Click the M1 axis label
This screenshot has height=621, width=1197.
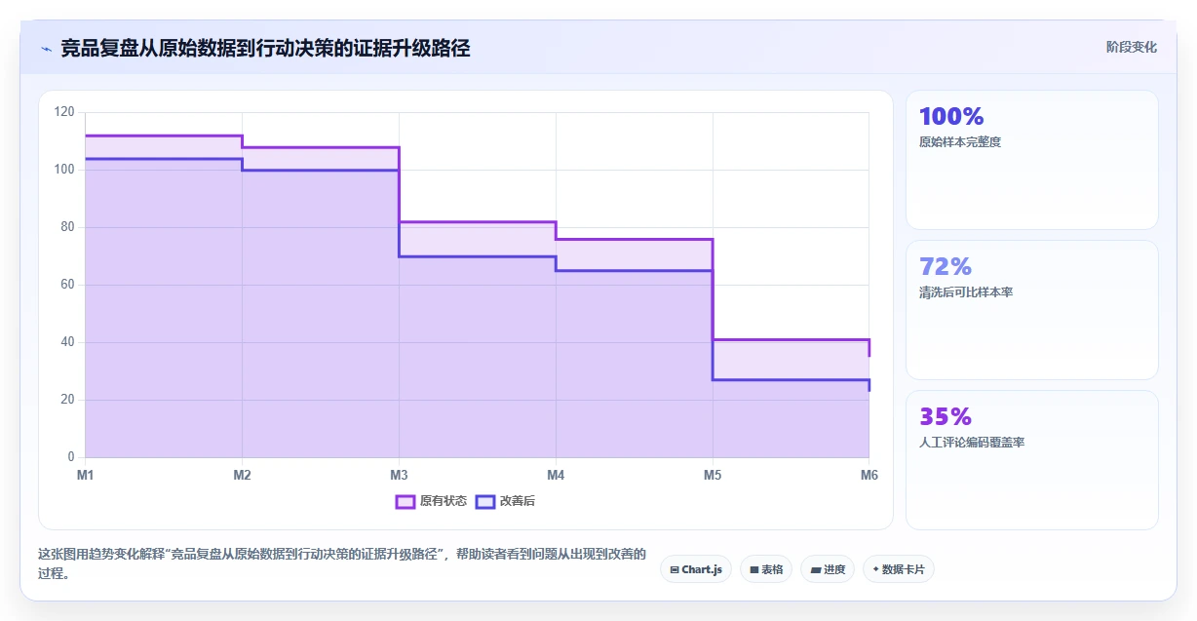(x=86, y=476)
